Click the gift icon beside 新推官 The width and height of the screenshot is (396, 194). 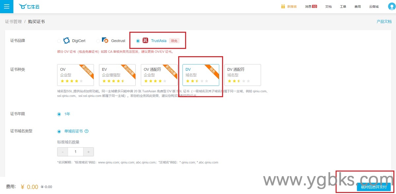(283, 6)
